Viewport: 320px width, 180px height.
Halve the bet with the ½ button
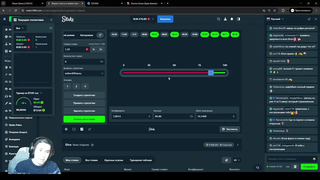pos(93,49)
